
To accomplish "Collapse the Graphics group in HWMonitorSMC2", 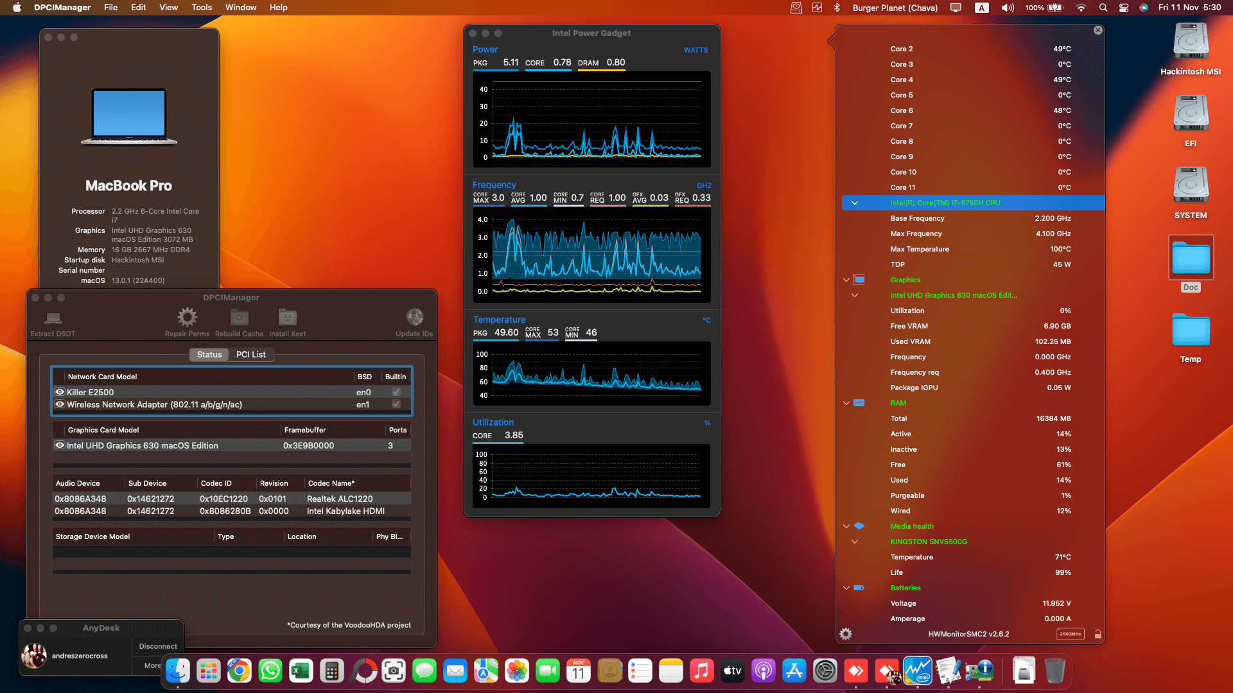I will [x=846, y=280].
